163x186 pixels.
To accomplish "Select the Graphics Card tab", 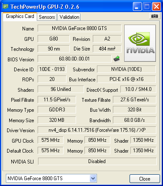I will point(20,16).
